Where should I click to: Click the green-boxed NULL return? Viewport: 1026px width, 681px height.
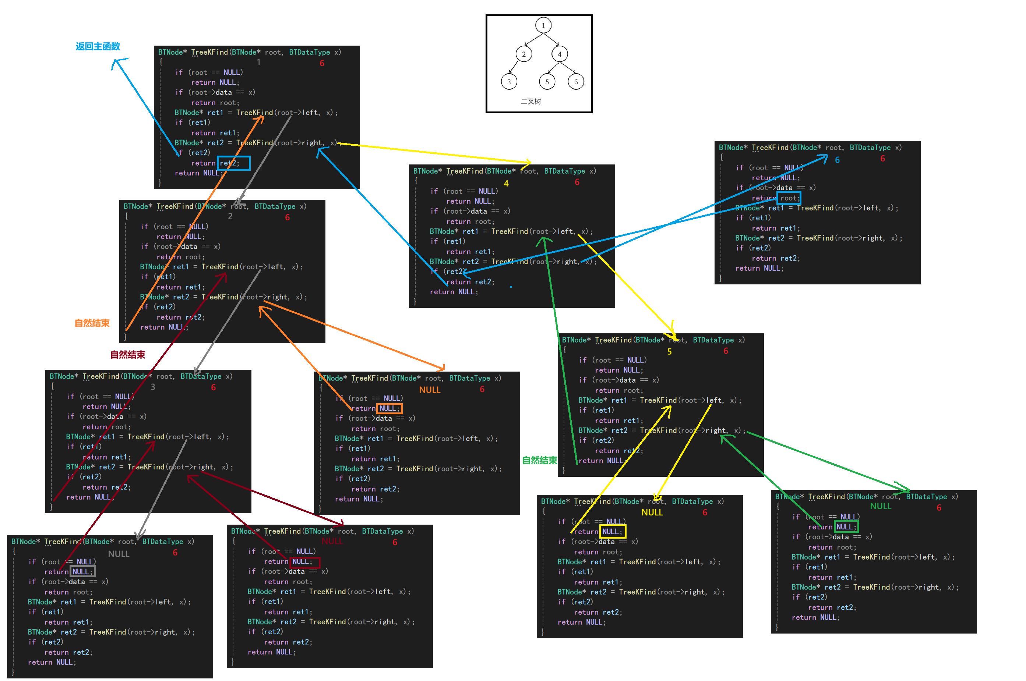coord(846,527)
